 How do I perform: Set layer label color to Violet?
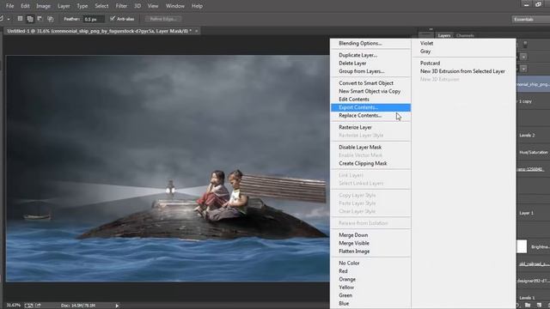464,44
